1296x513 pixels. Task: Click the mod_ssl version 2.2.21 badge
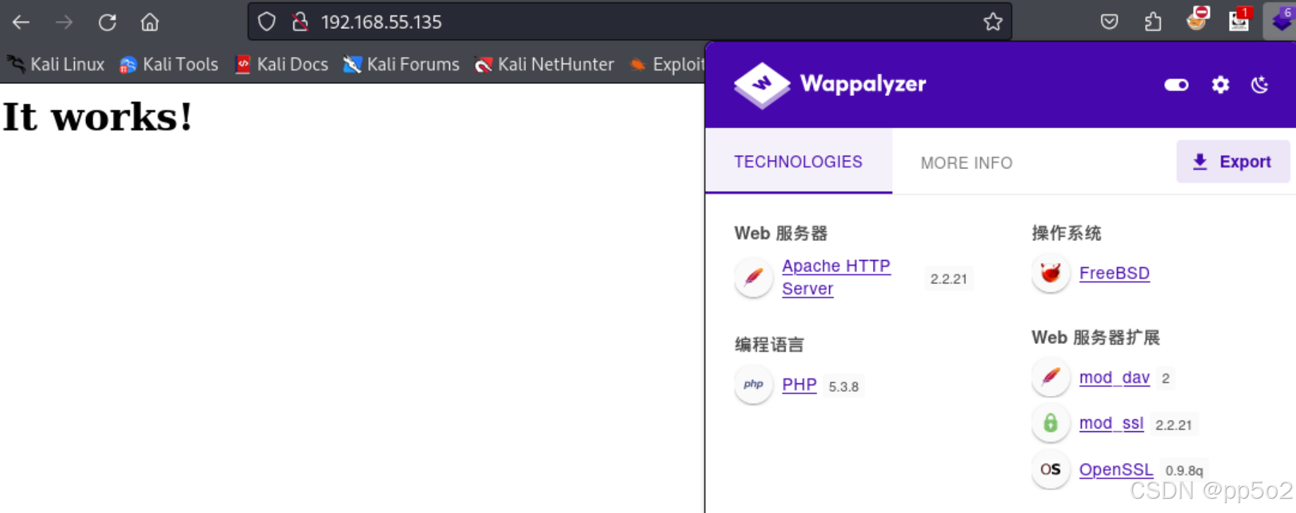(1173, 425)
